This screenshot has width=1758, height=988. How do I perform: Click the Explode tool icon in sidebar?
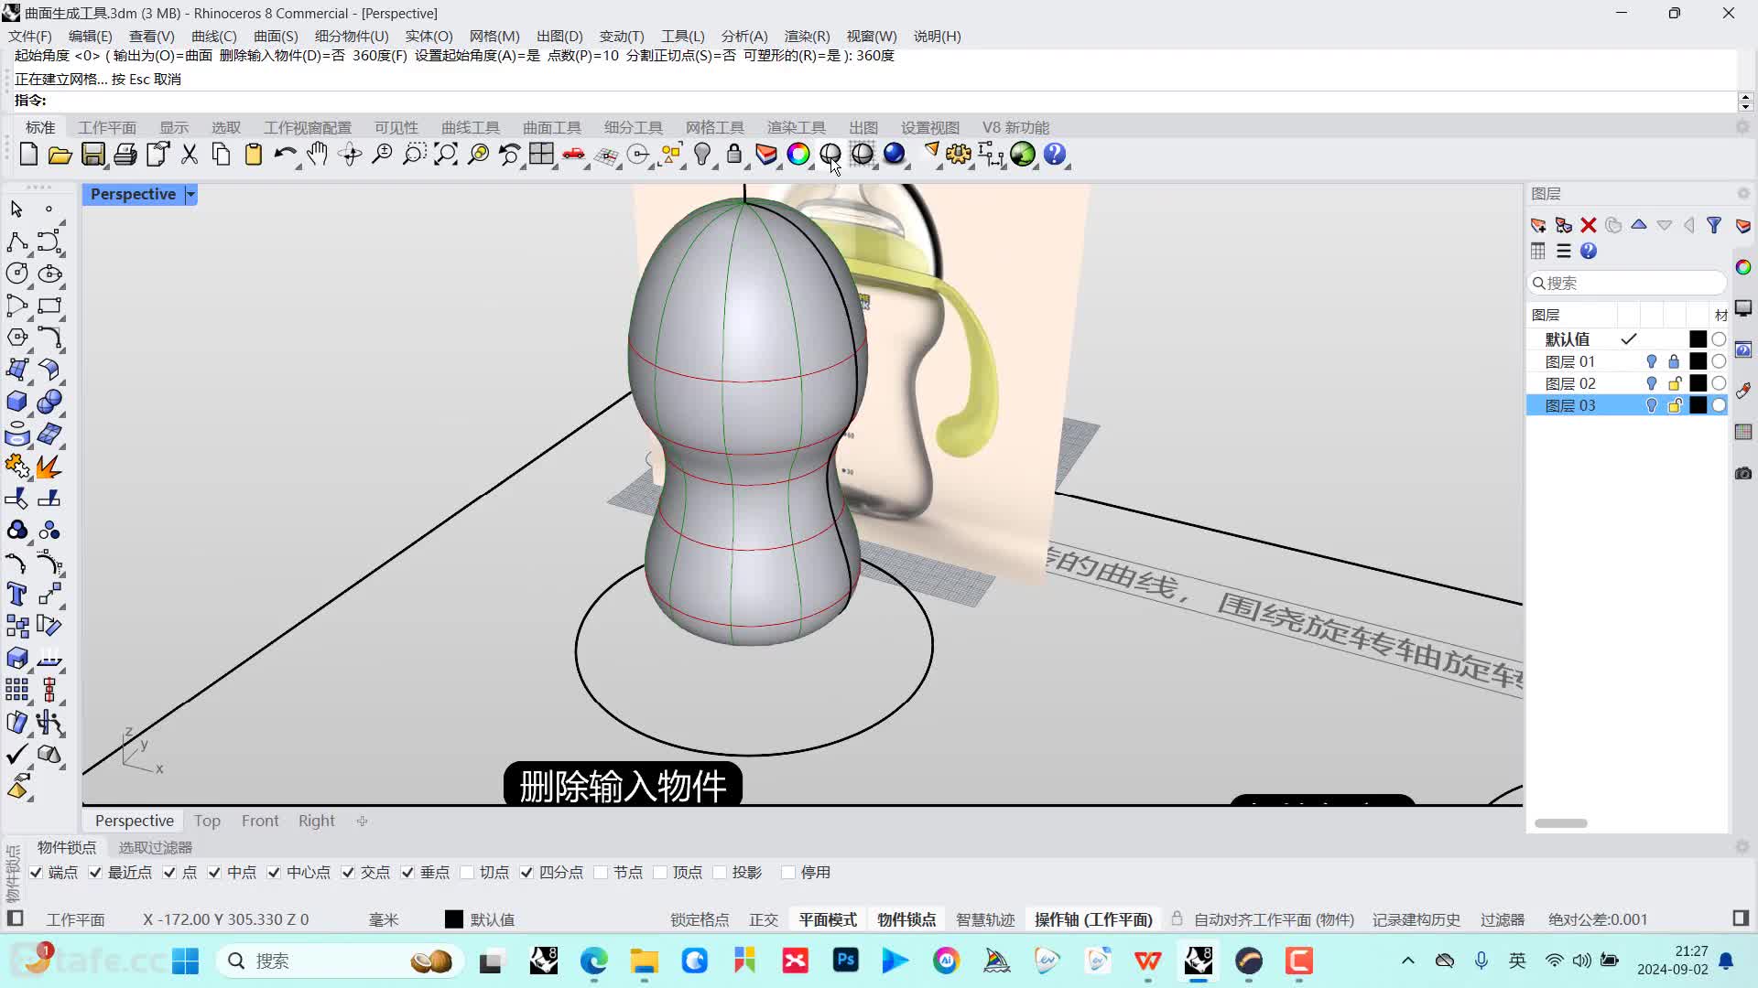tap(49, 467)
